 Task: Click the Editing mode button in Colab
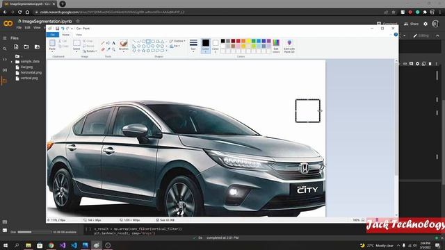click(421, 35)
